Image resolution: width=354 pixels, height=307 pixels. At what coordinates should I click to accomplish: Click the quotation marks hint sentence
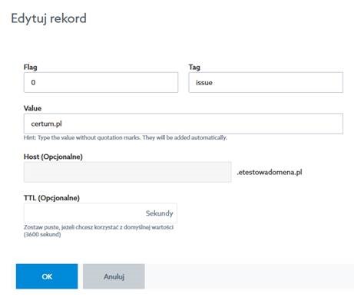coord(125,137)
